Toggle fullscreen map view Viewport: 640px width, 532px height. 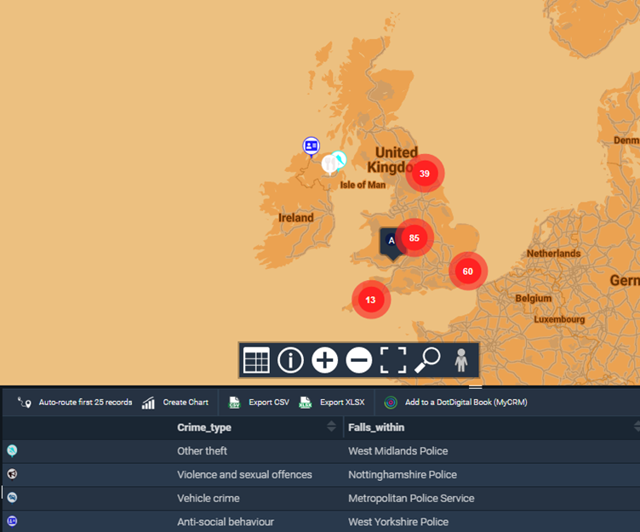point(392,360)
